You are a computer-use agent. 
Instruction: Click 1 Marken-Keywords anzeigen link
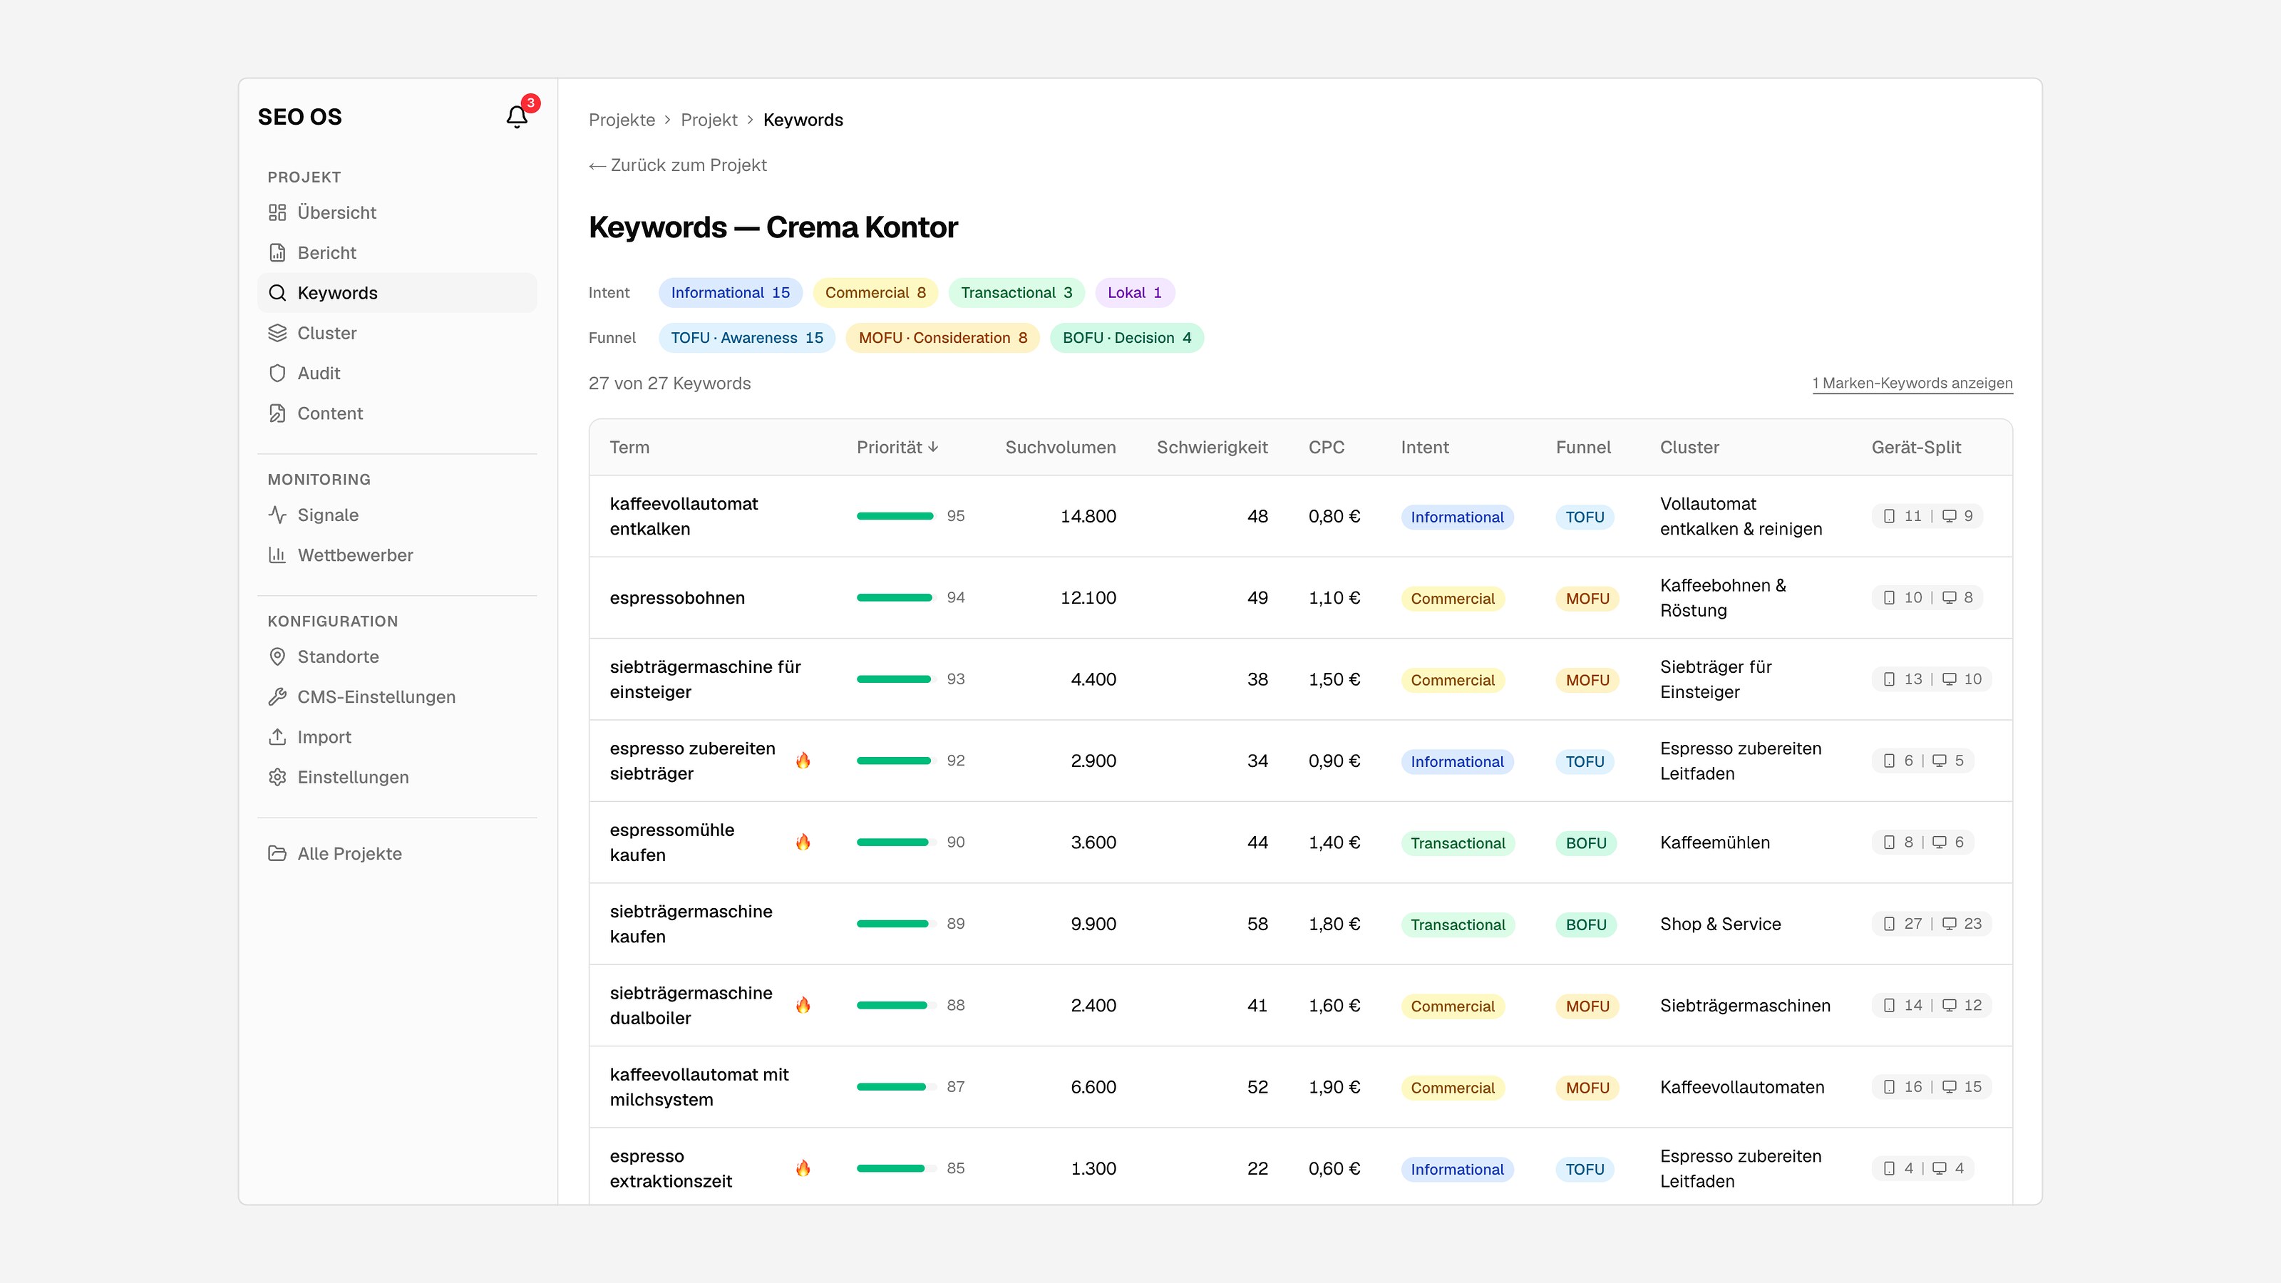(1912, 383)
